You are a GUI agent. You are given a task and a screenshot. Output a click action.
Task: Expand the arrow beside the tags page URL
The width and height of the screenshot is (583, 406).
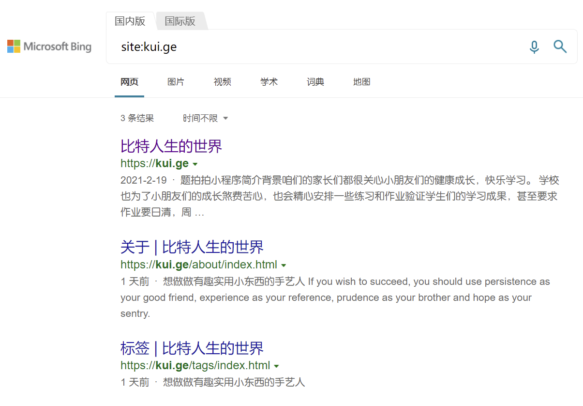pyautogui.click(x=277, y=366)
